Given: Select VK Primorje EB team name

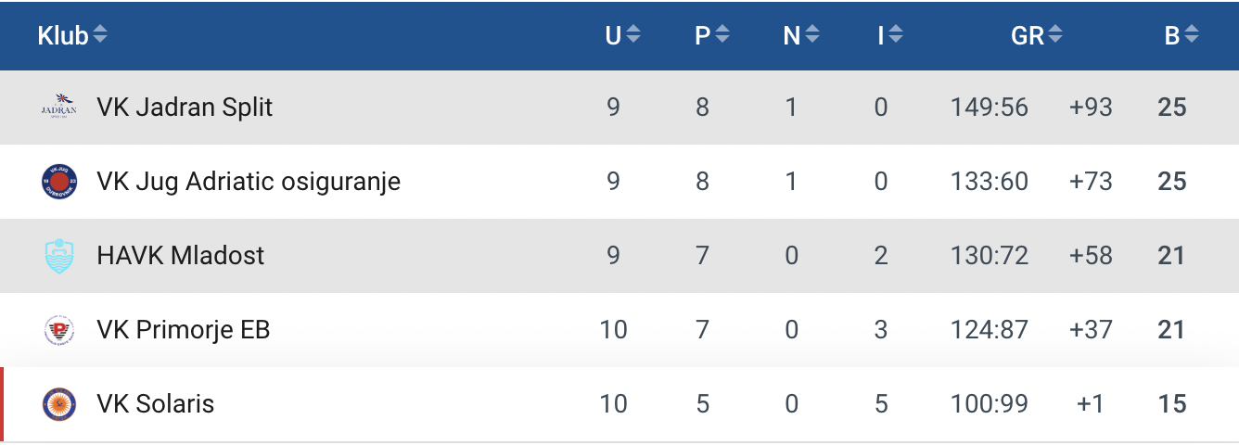Looking at the screenshot, I should click(x=183, y=330).
